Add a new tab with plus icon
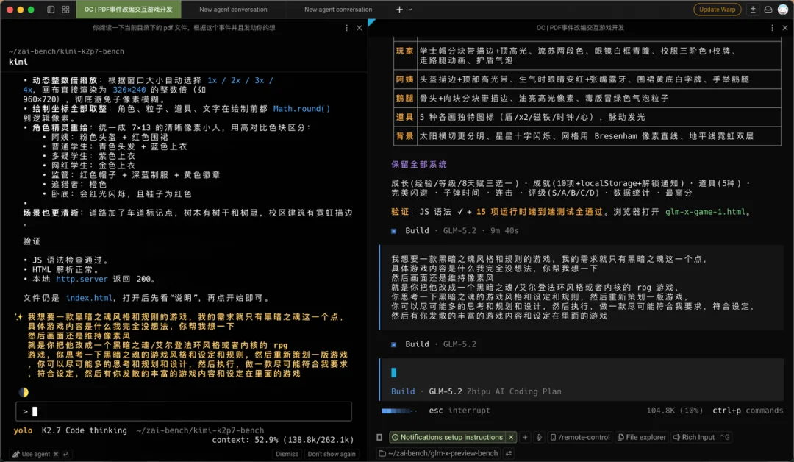 point(399,9)
